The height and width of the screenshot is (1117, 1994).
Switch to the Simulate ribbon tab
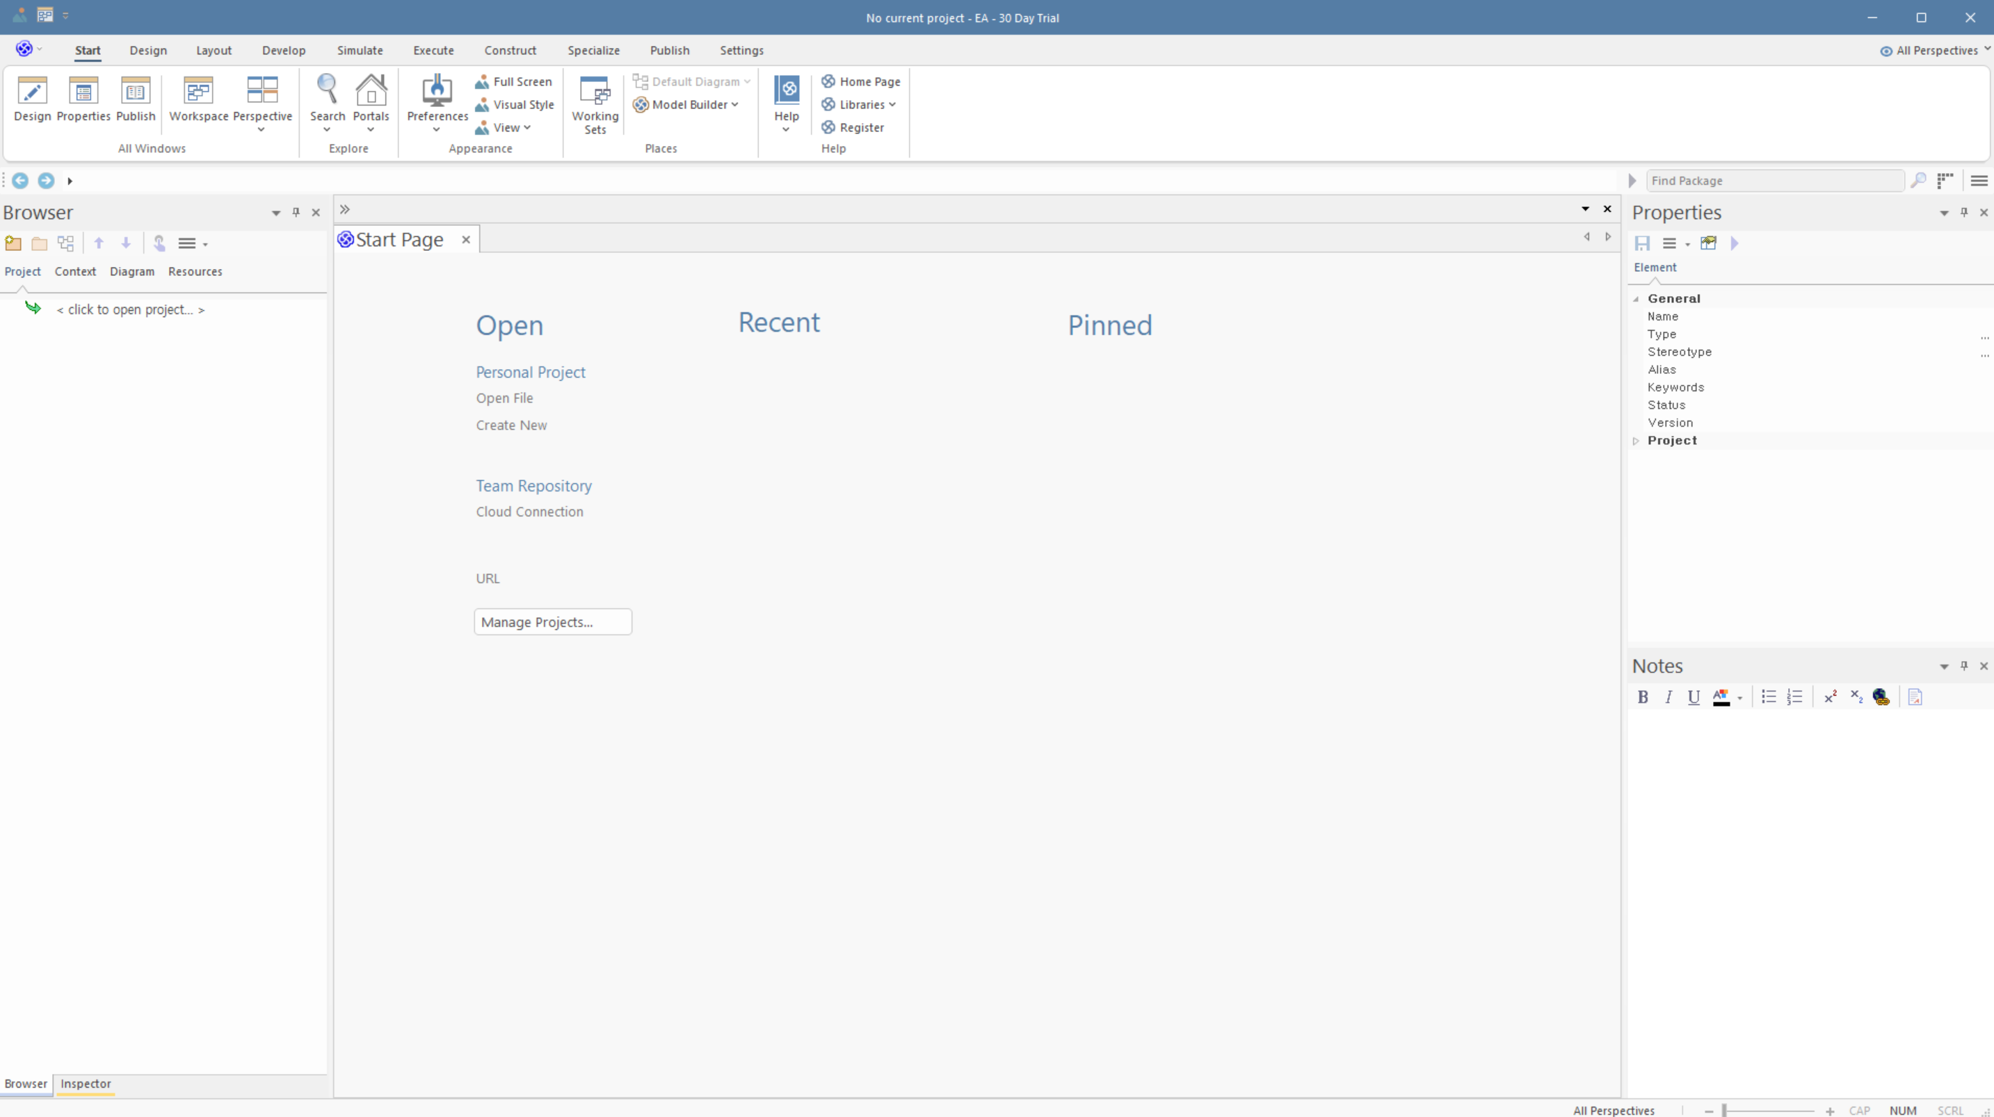coord(359,50)
